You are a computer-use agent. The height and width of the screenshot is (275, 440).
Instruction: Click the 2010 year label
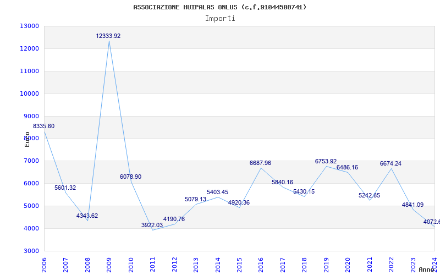tap(131, 265)
